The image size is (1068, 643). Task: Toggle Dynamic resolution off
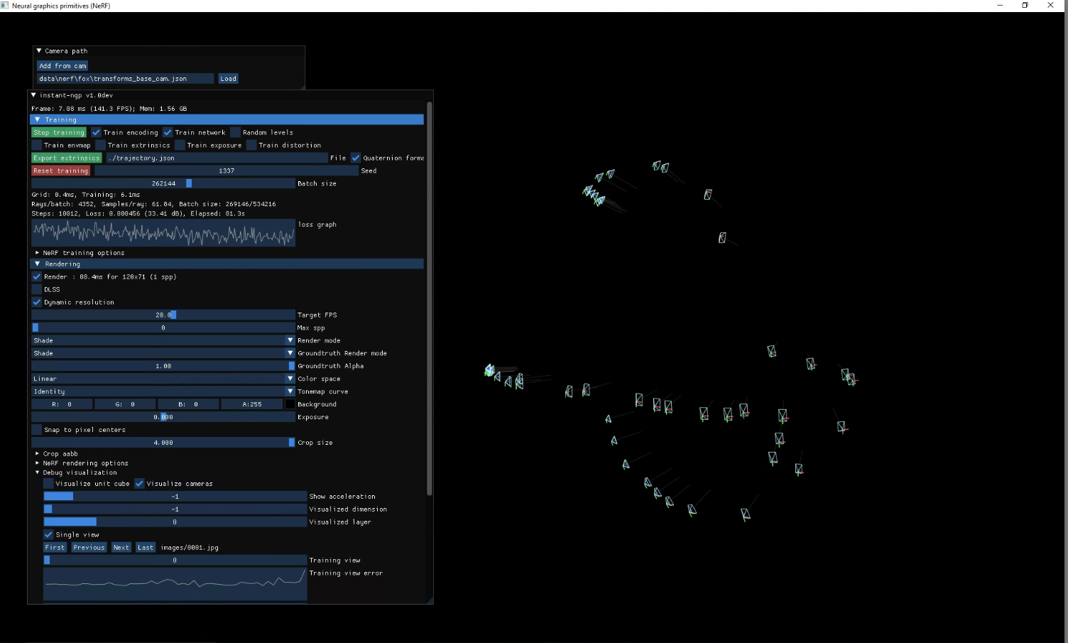click(36, 302)
